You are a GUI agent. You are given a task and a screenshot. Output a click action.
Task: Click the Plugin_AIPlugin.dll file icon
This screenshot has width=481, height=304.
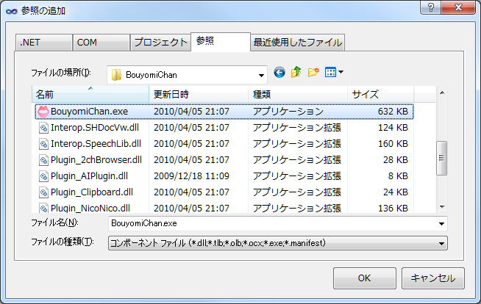(x=43, y=176)
